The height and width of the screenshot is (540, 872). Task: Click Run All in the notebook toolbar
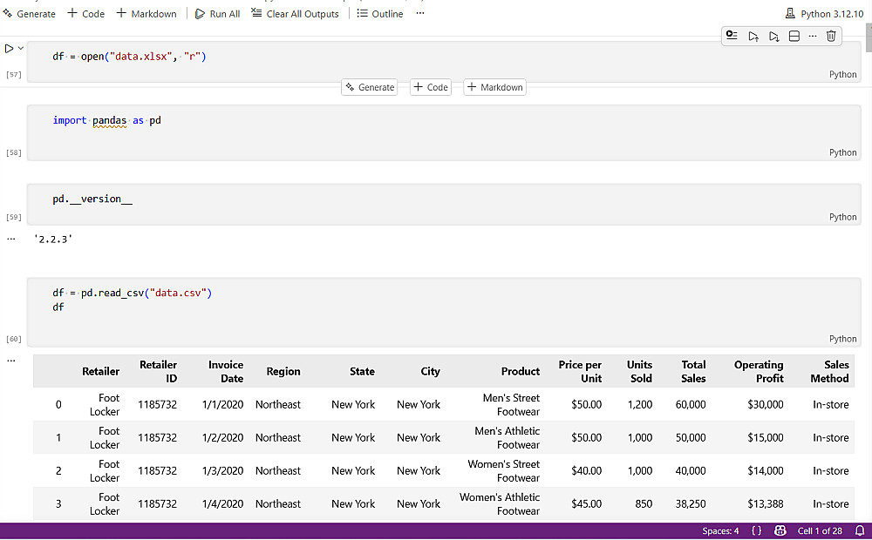click(x=217, y=14)
